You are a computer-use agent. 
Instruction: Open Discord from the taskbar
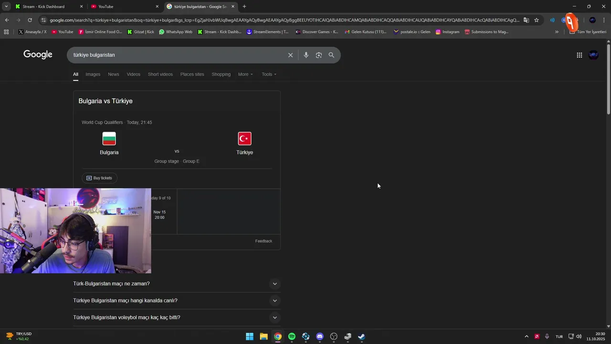coord(320,336)
